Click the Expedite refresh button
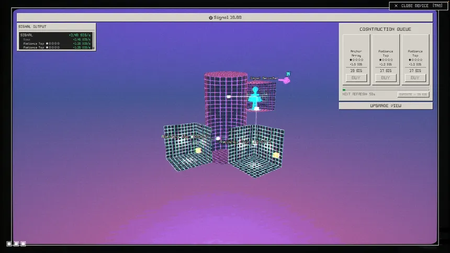This screenshot has height=253, width=450. coord(413,95)
